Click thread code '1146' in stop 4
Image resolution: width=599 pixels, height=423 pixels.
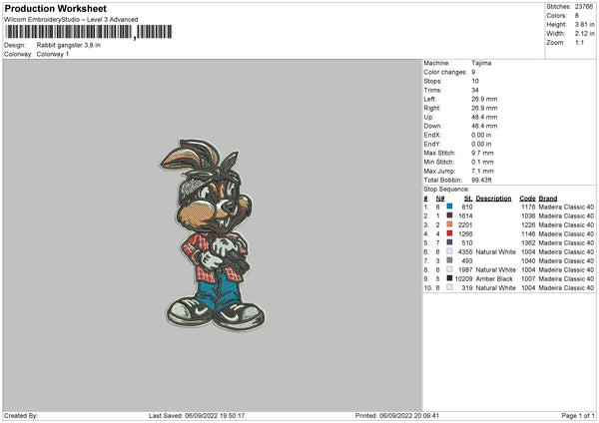click(x=528, y=234)
